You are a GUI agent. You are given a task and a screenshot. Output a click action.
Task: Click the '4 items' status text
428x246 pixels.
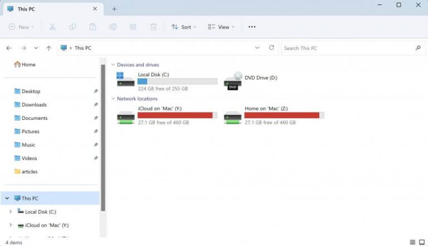(13, 242)
